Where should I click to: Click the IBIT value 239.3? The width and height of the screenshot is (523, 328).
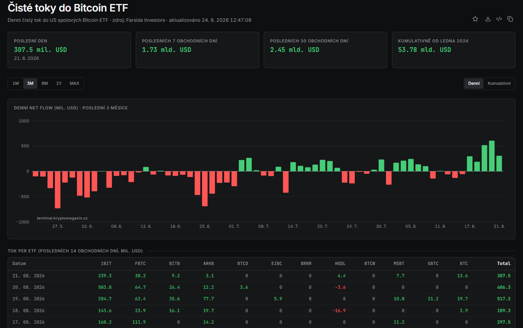pos(105,276)
